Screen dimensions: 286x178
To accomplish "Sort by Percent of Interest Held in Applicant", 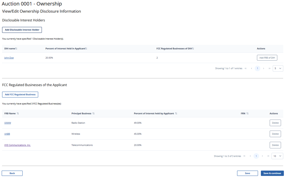I will point(86,49).
